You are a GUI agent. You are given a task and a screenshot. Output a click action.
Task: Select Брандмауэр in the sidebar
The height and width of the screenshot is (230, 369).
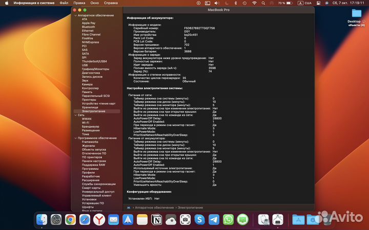pos(91,127)
